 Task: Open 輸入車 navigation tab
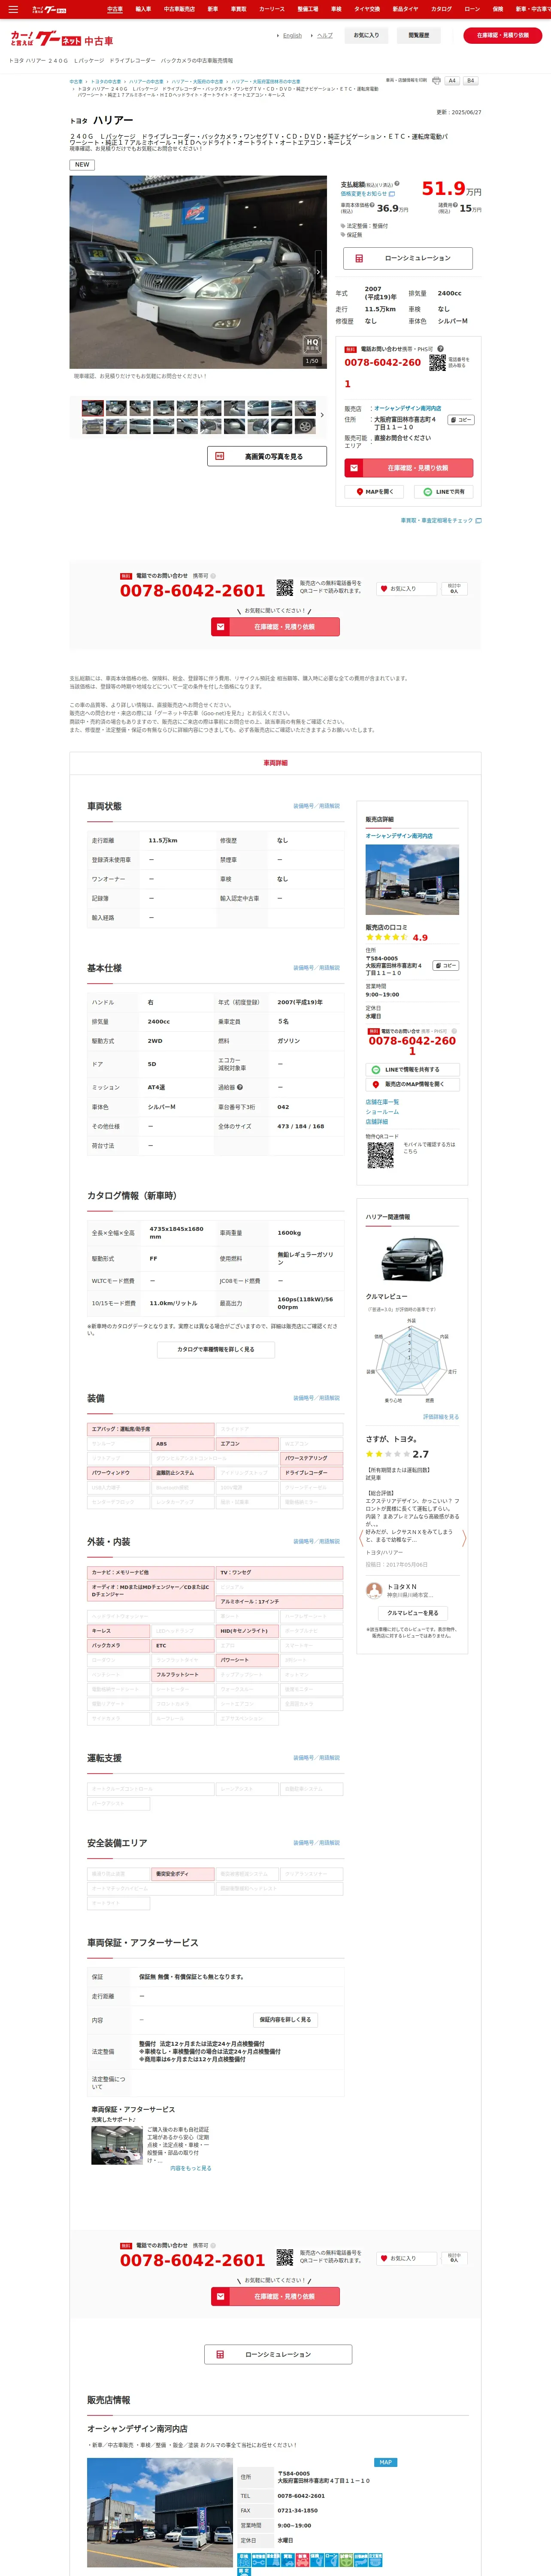point(143,9)
